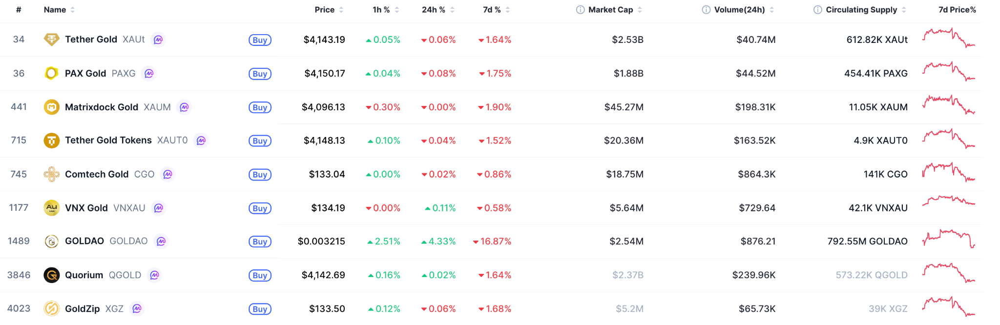Buy Tether Gold XAUt
Viewport: 1000px width, 325px height.
click(260, 40)
